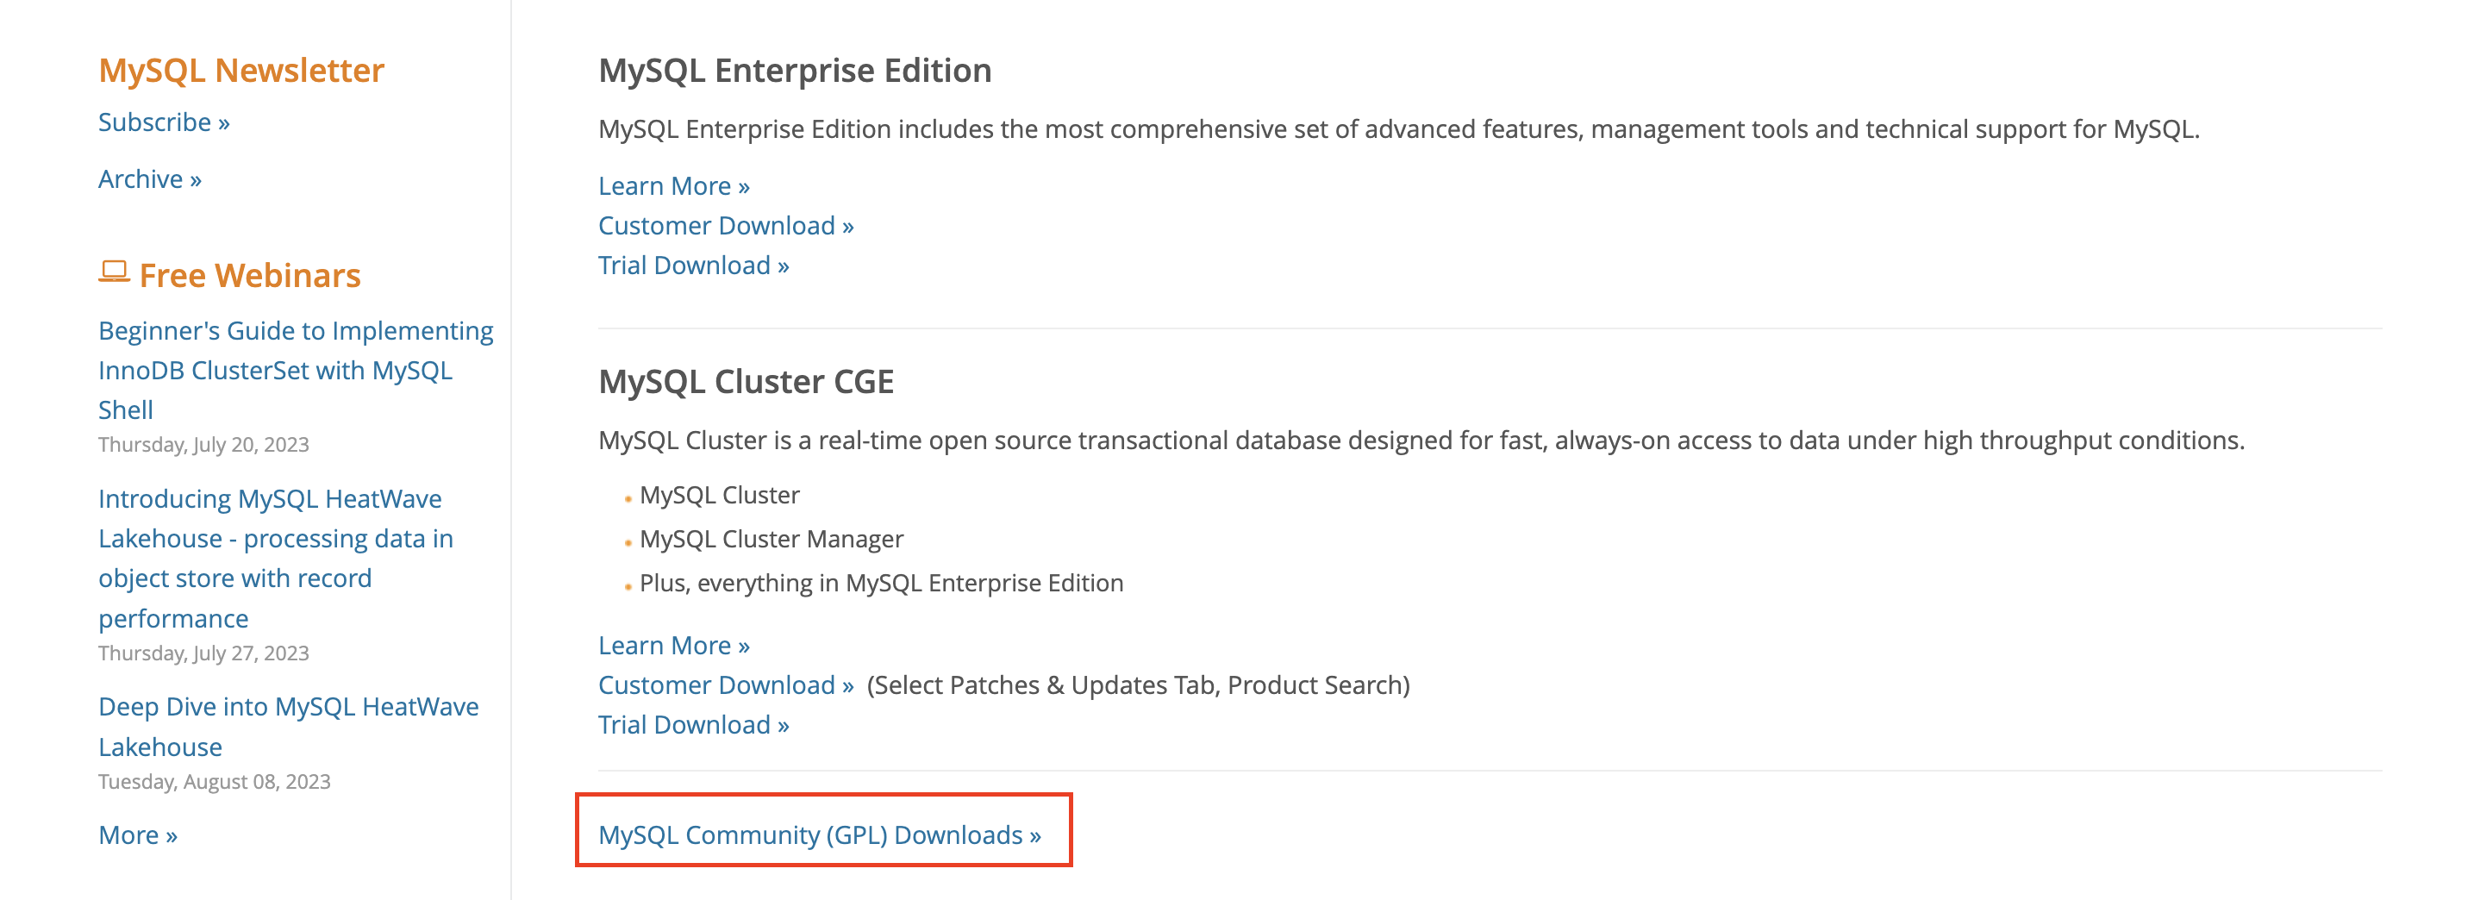
Task: Click the MySQL Cluster description paragraph
Action: [x=1421, y=440]
